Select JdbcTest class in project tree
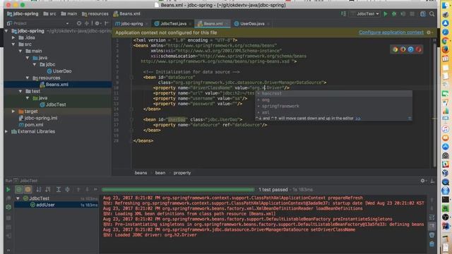 click(x=53, y=104)
